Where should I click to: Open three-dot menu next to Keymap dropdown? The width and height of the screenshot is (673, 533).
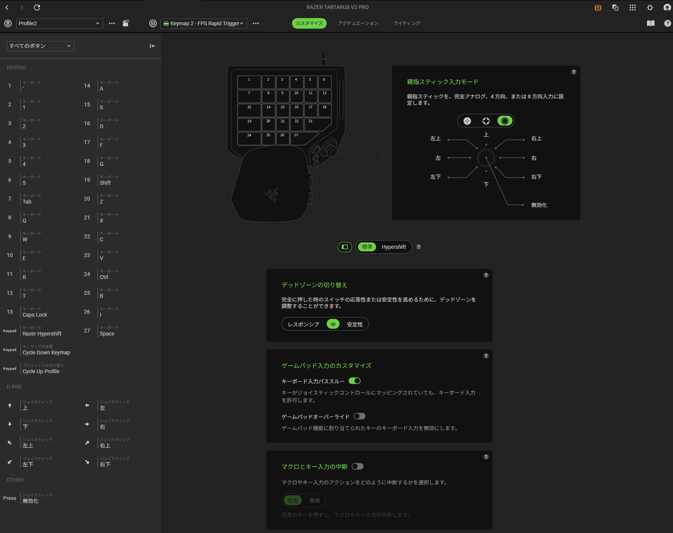[256, 23]
